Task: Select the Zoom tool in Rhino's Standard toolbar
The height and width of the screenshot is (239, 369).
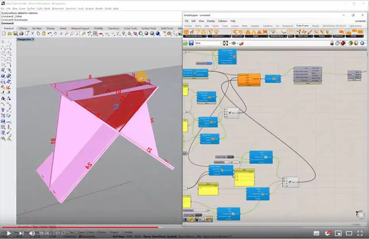Action: coord(67,33)
